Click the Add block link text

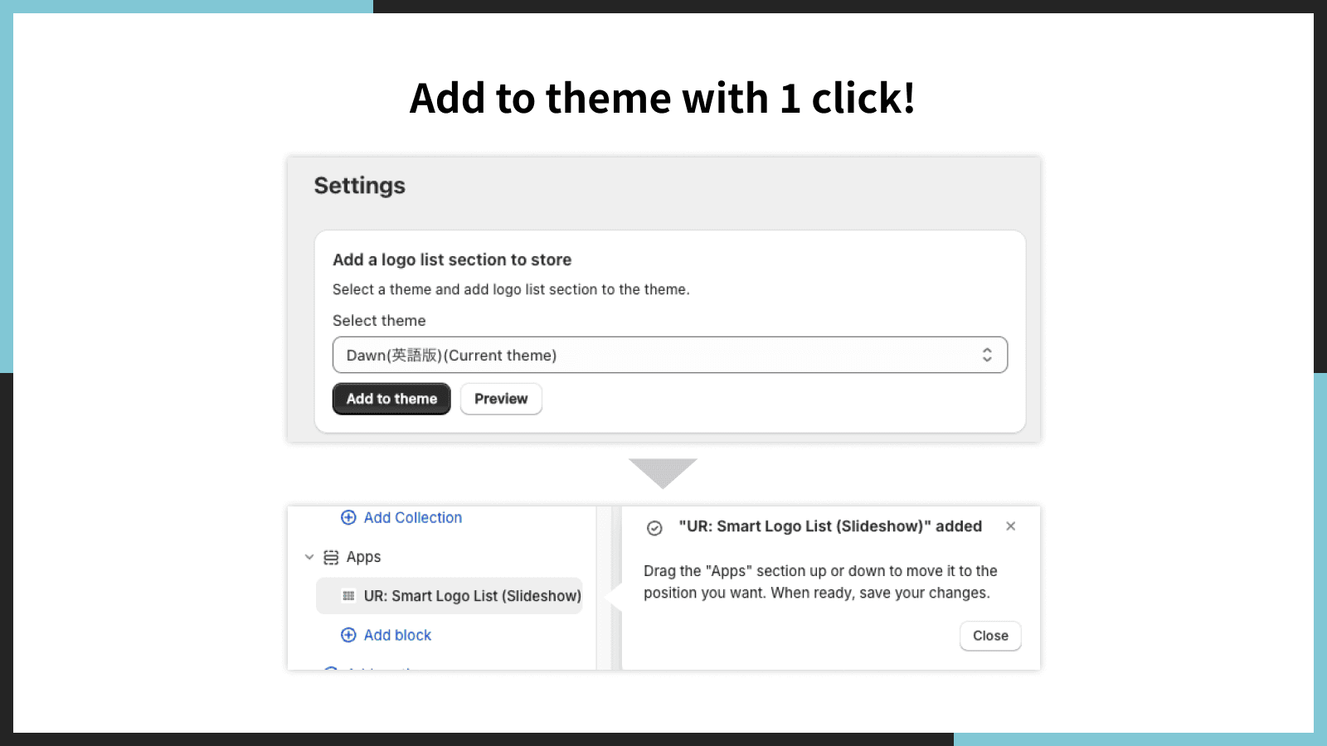[x=397, y=635]
